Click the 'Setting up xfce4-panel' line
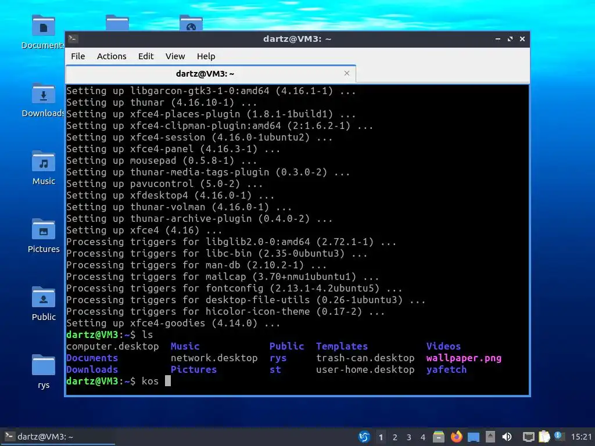Screen dimensions: 595x446 tap(173, 149)
